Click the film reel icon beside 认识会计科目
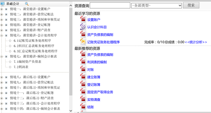211x113 pixels. pyautogui.click(x=83, y=27)
